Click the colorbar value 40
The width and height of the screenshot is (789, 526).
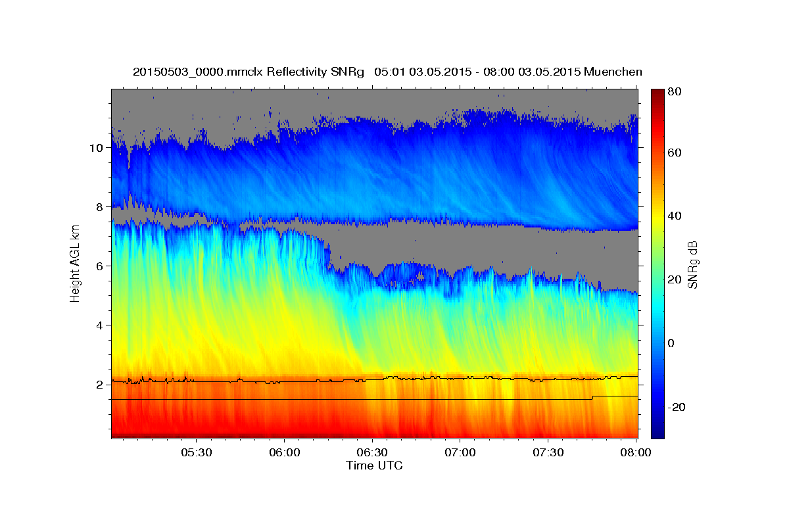(x=675, y=216)
